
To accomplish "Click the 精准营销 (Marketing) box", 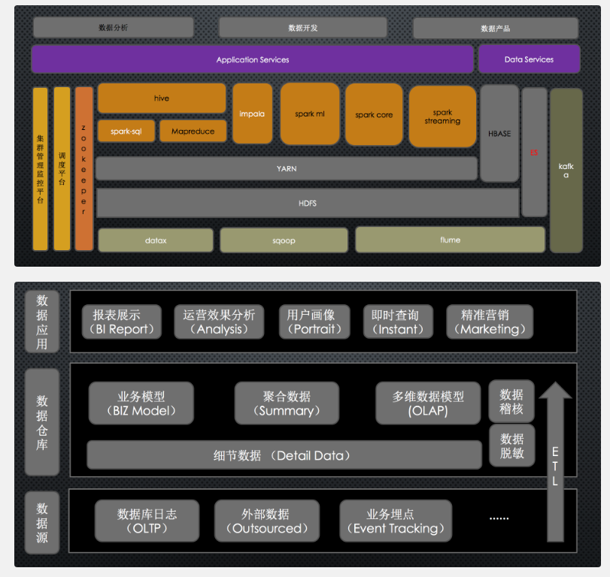I will (490, 322).
